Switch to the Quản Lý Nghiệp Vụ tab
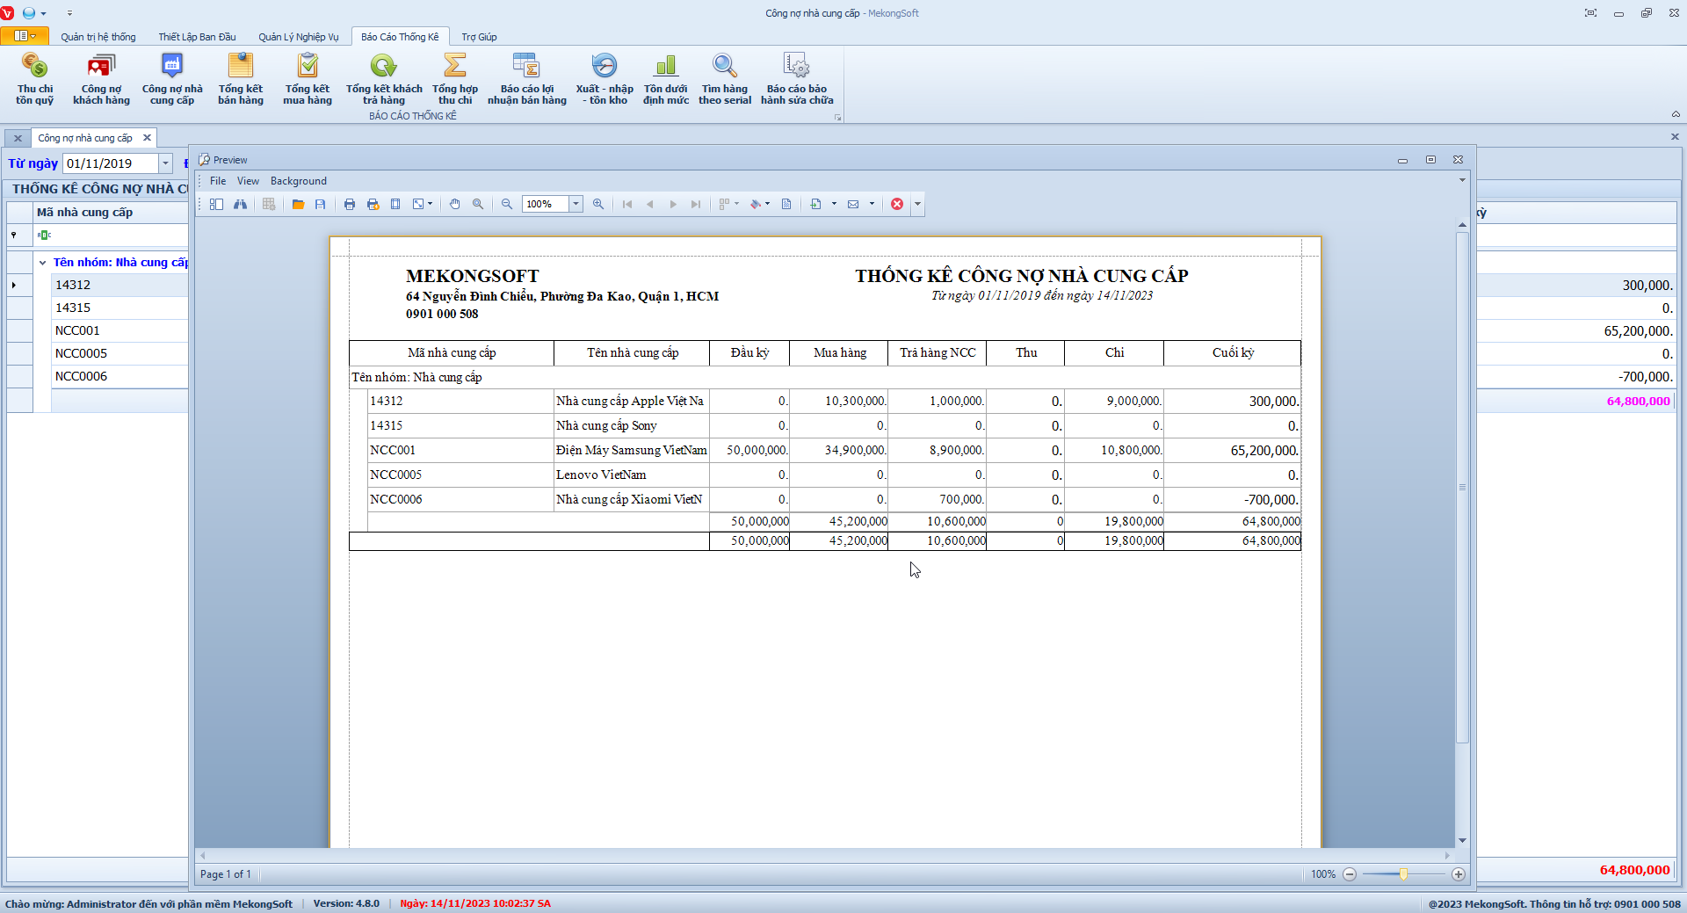 pos(298,37)
